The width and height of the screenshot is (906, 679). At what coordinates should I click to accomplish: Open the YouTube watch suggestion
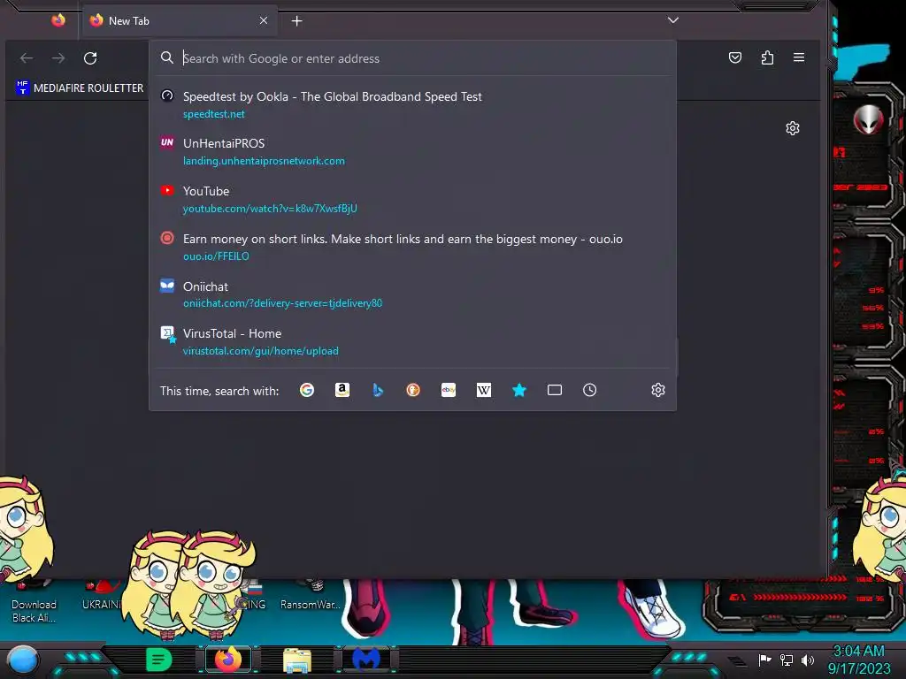pos(412,199)
